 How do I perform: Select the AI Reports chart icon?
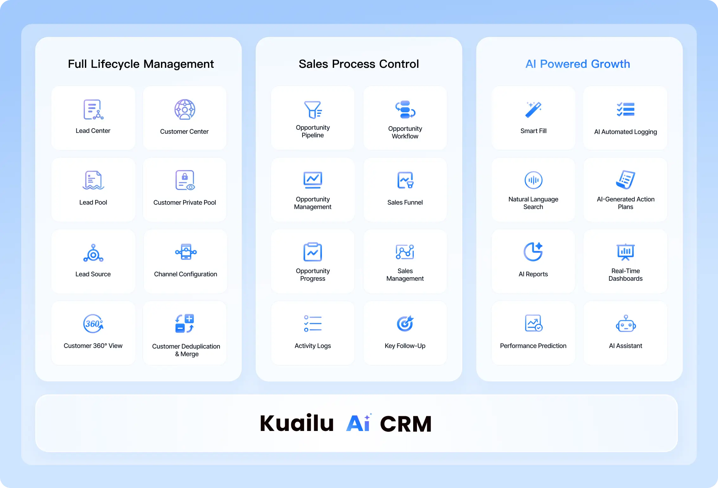(x=533, y=253)
